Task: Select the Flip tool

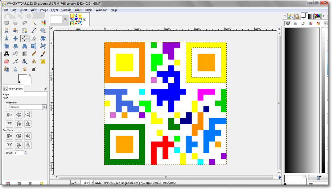Action: click(x=34, y=46)
